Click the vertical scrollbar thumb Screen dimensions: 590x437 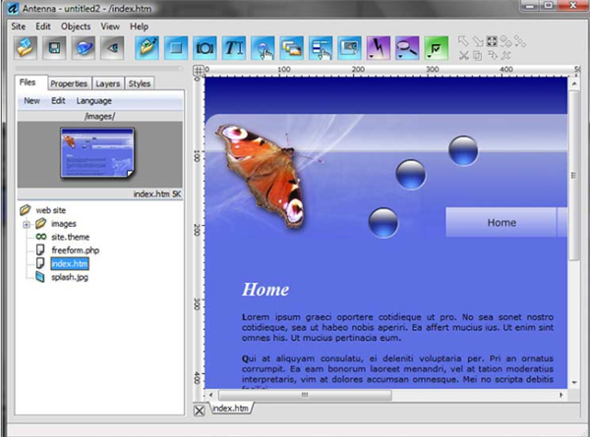(x=574, y=175)
